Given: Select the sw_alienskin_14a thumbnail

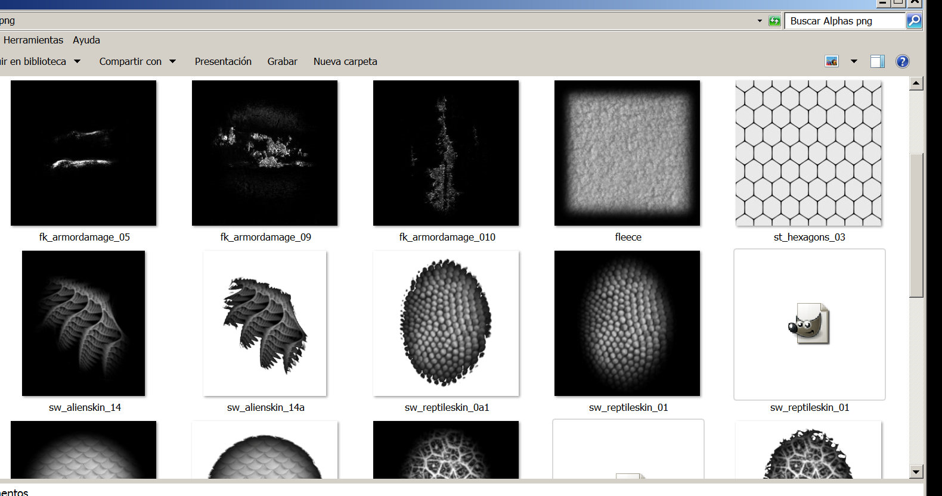Looking at the screenshot, I should pyautogui.click(x=265, y=323).
